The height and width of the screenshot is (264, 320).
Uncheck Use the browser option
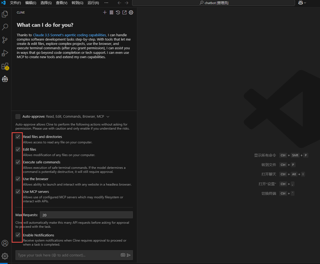click(18, 179)
